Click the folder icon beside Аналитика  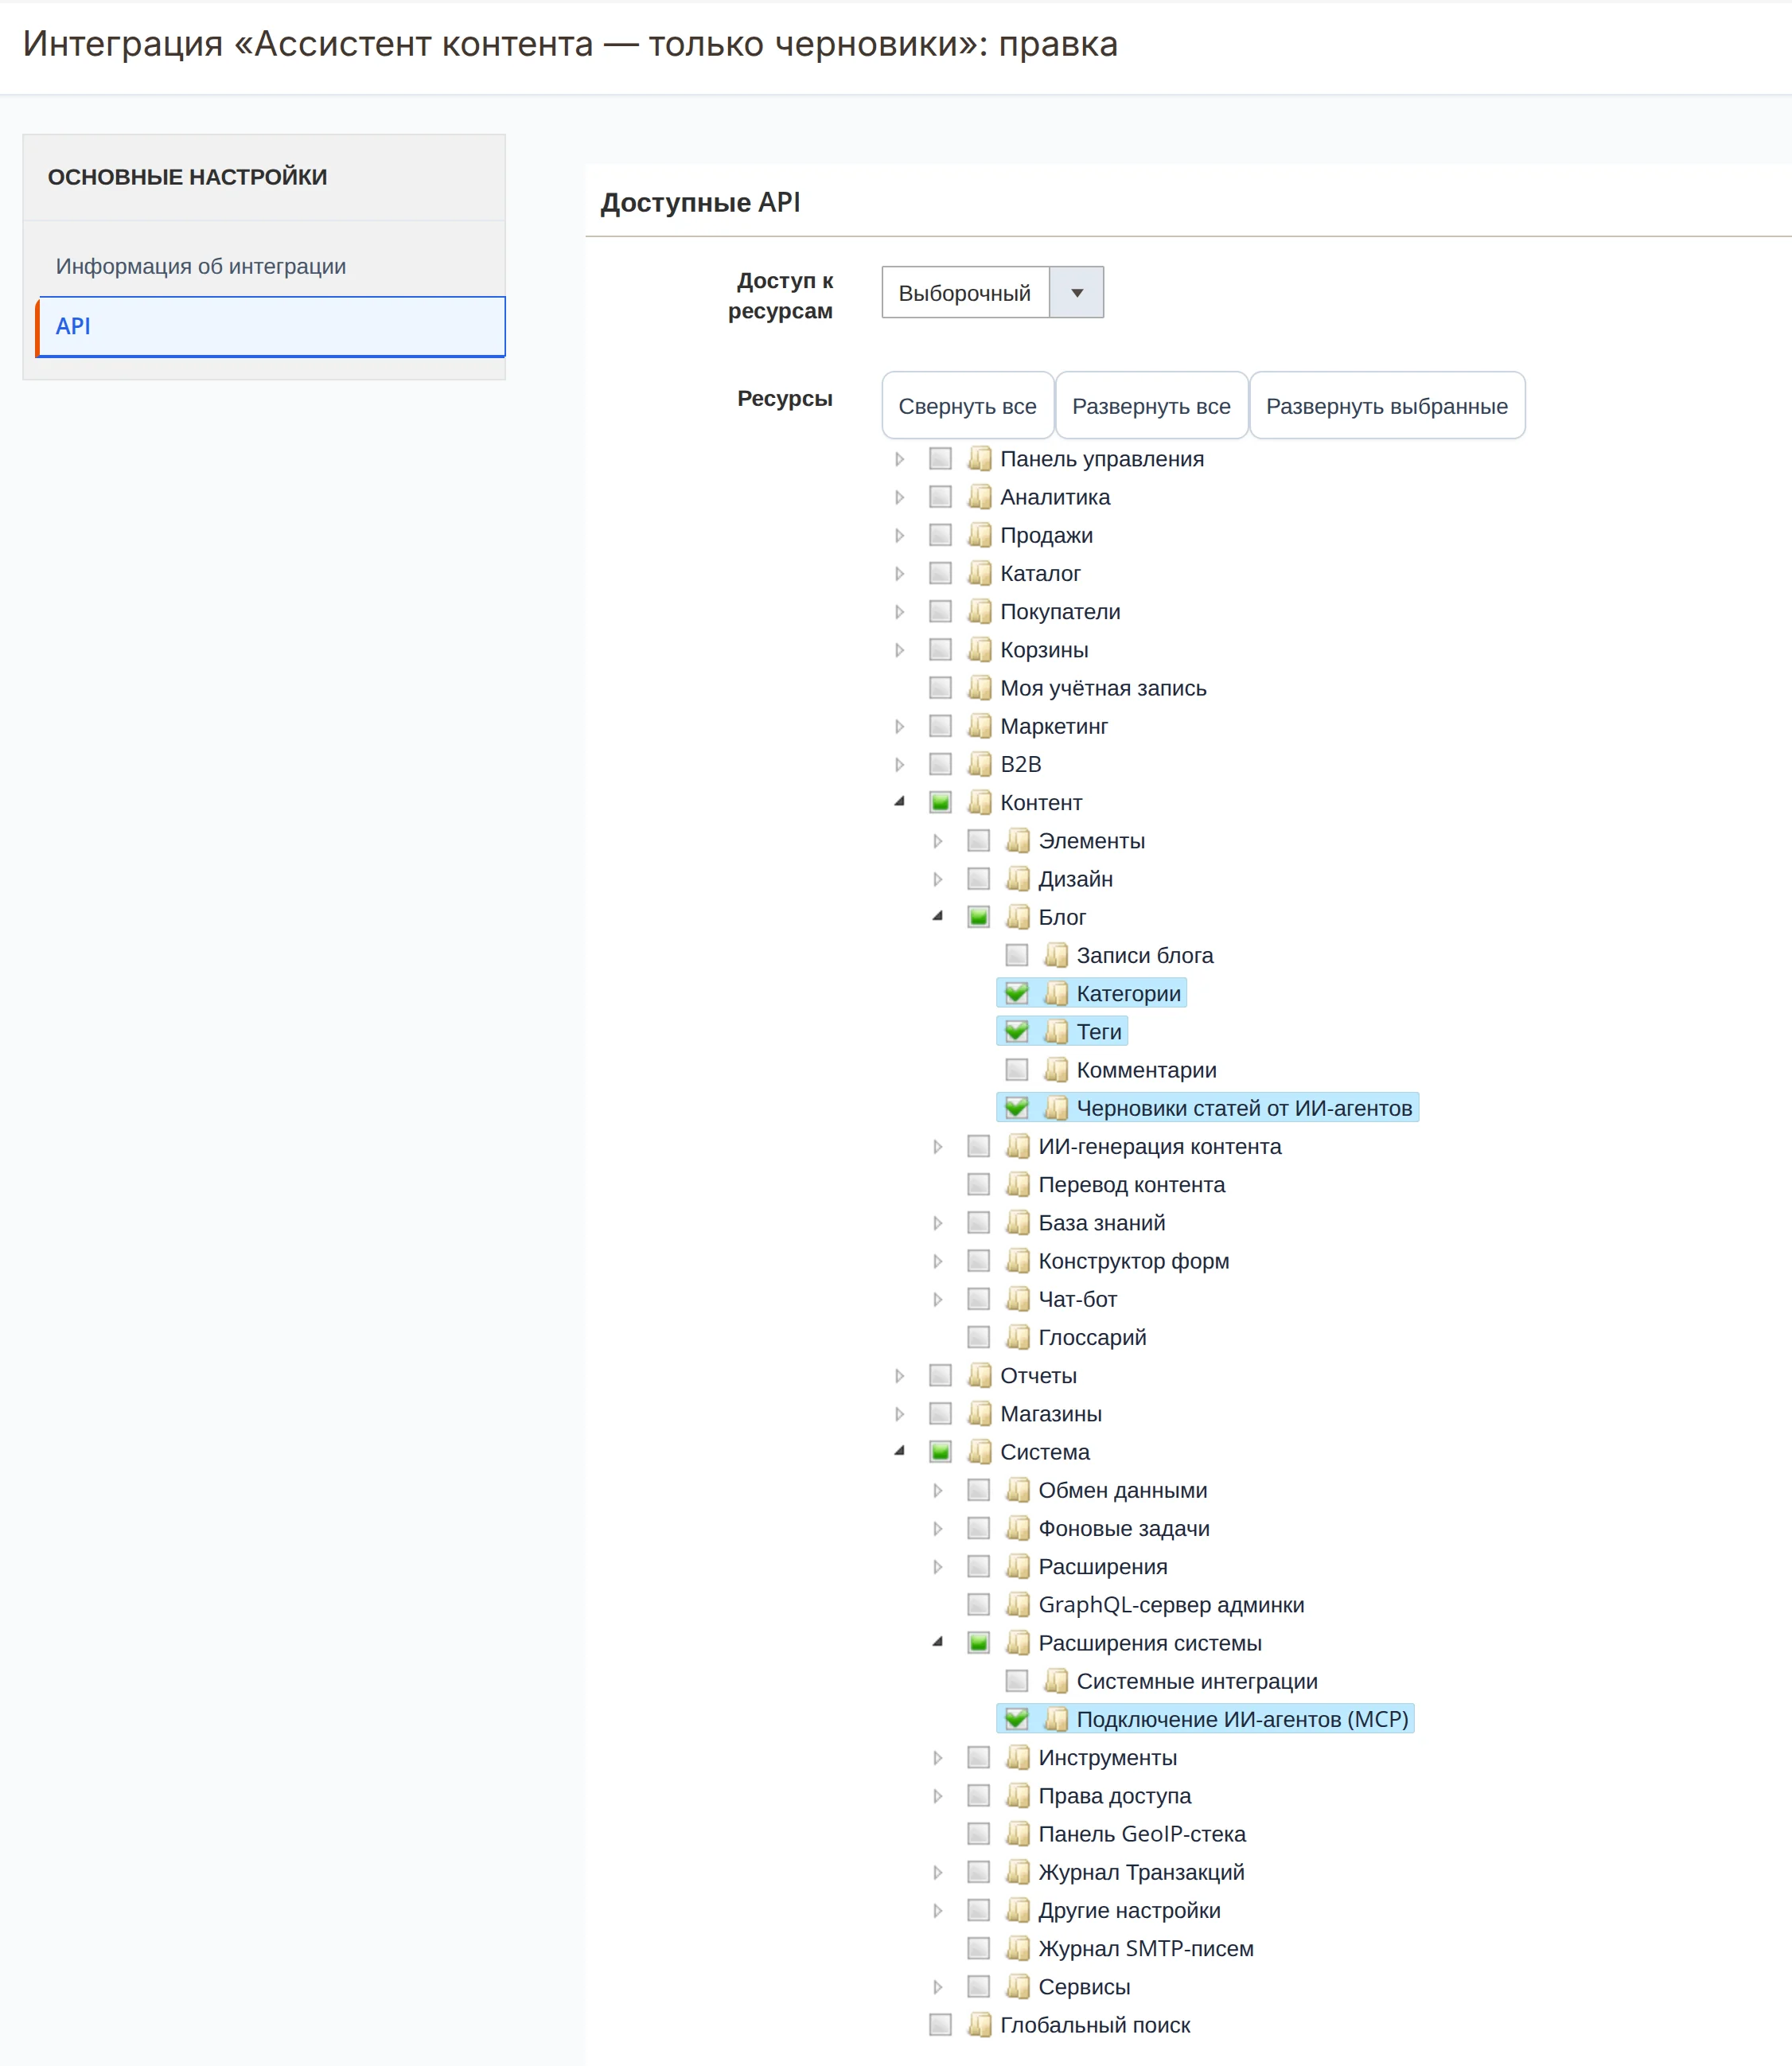(x=979, y=497)
